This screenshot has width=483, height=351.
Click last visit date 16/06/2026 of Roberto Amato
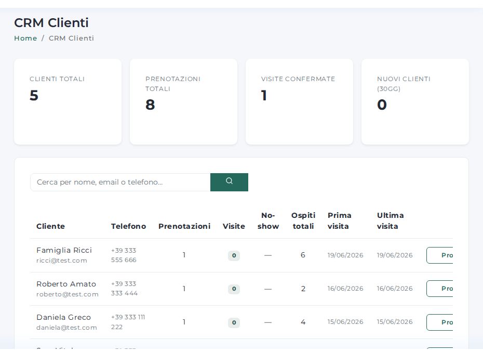click(395, 289)
